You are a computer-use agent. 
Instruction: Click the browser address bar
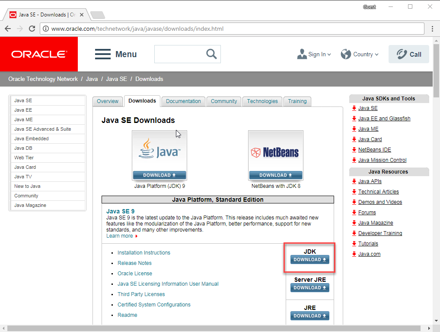point(233,29)
